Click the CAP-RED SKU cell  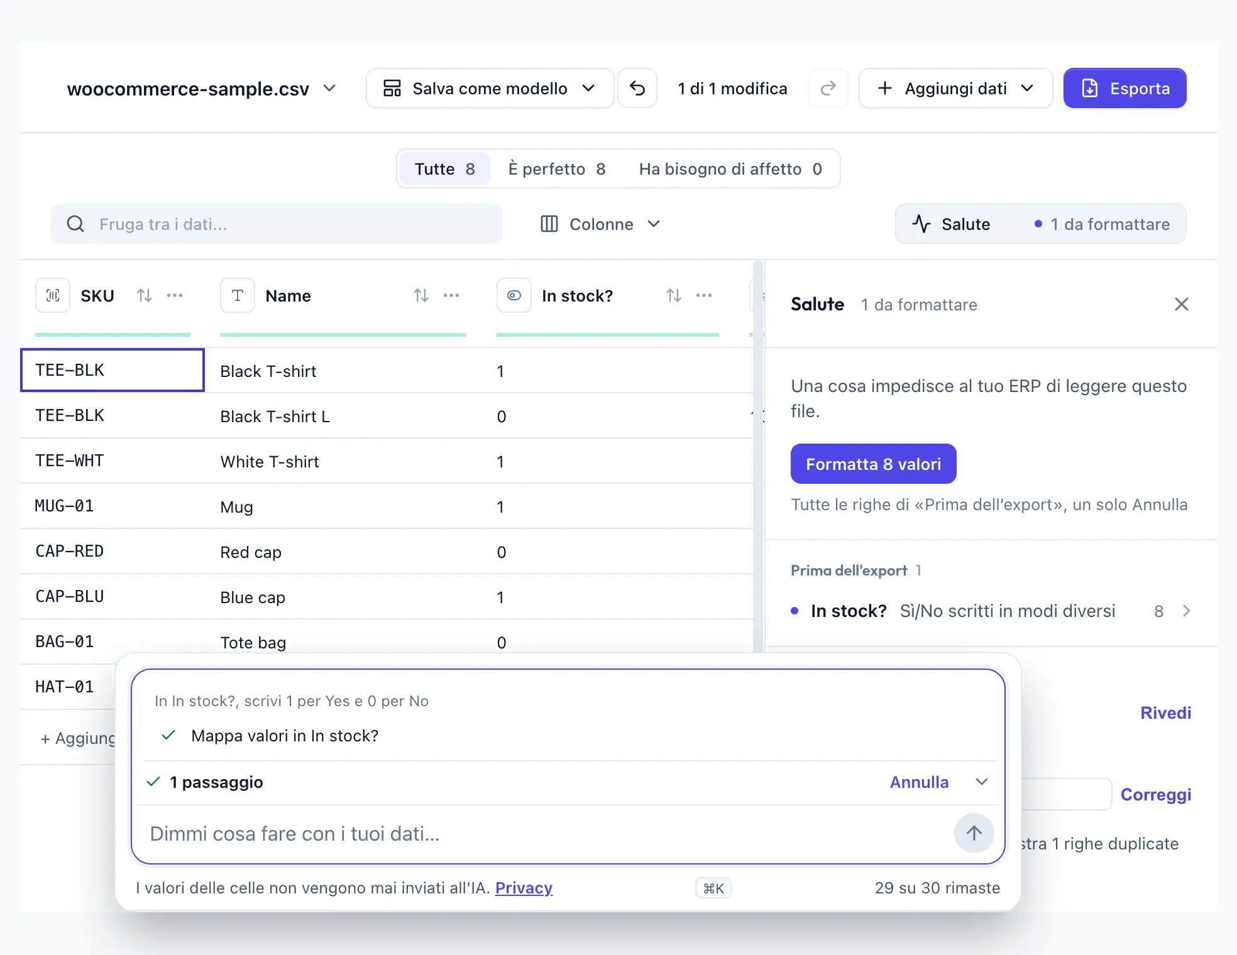point(113,551)
